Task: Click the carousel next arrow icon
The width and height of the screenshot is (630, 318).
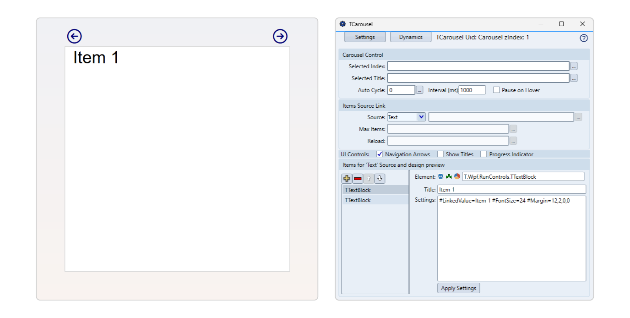Action: (280, 36)
